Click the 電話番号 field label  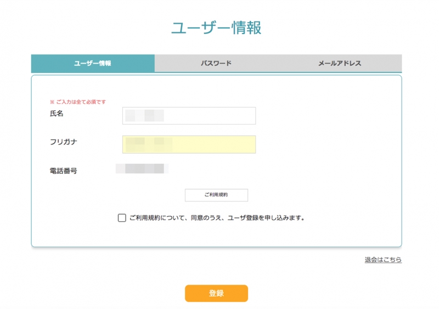[x=63, y=171]
